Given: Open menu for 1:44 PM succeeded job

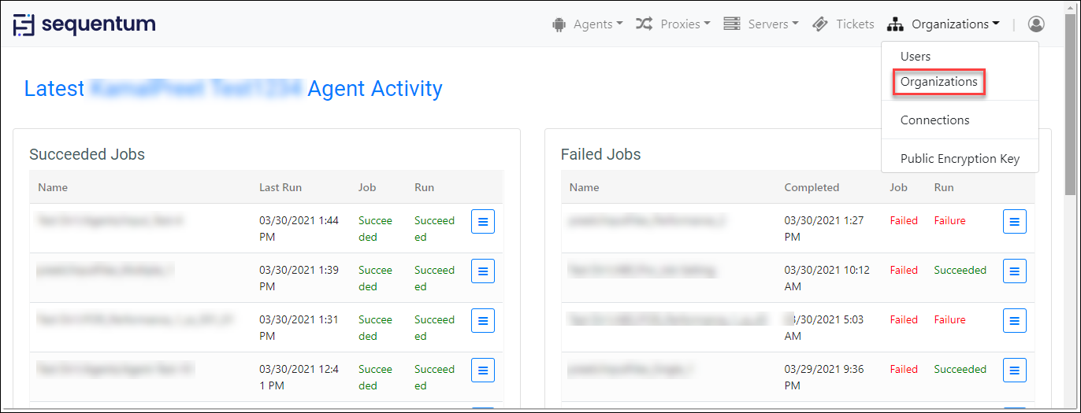Looking at the screenshot, I should point(483,222).
